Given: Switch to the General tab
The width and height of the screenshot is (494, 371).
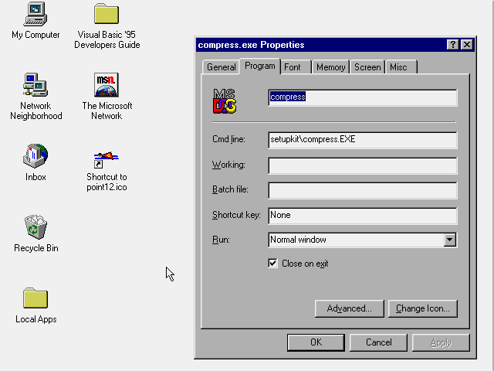Looking at the screenshot, I should [x=221, y=67].
